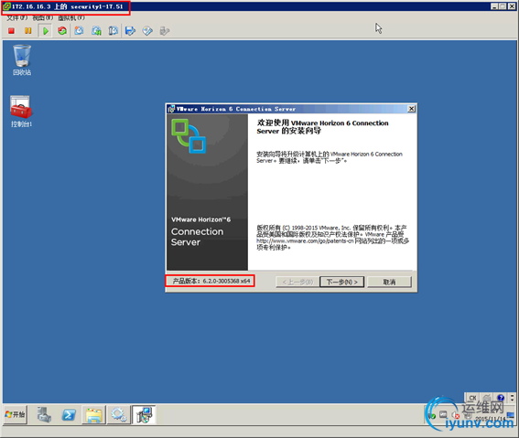Click the red Power Off VM icon
Image resolution: width=519 pixels, height=438 pixels.
pos(11,31)
